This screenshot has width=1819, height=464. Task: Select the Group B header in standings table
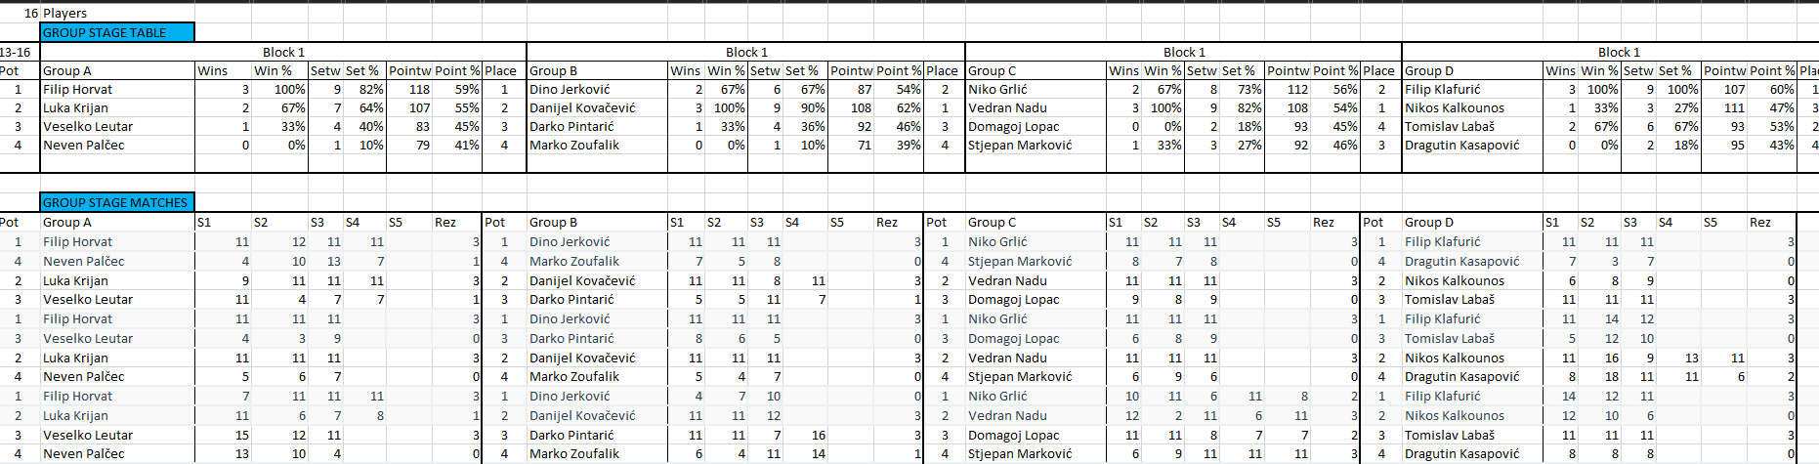coord(553,70)
